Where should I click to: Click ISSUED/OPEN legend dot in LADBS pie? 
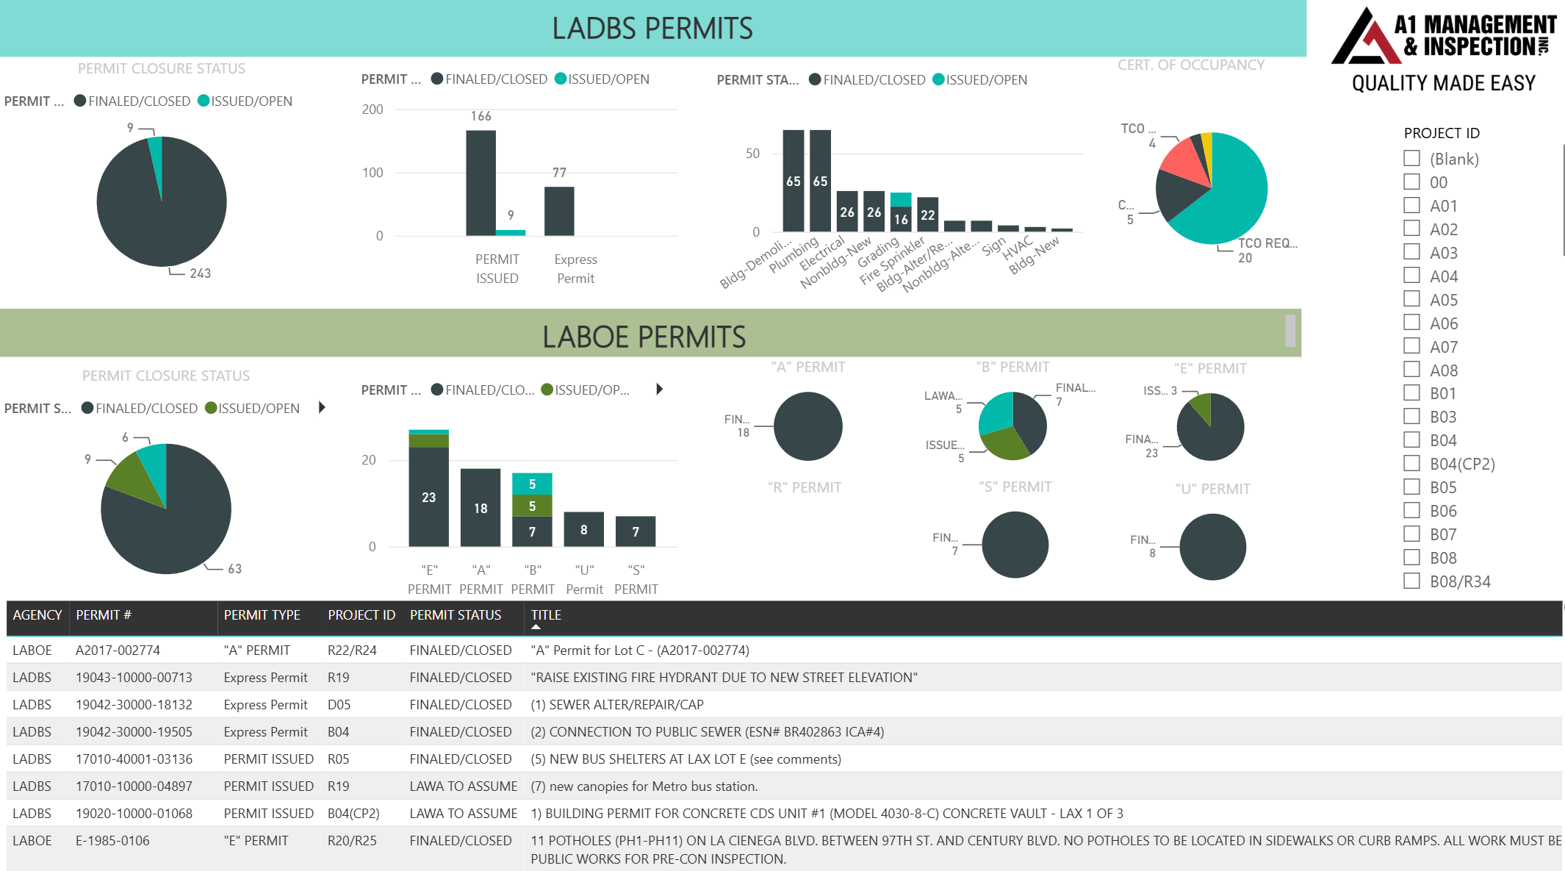(x=204, y=101)
